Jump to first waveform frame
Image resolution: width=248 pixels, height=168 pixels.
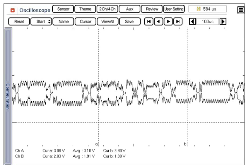(149, 22)
